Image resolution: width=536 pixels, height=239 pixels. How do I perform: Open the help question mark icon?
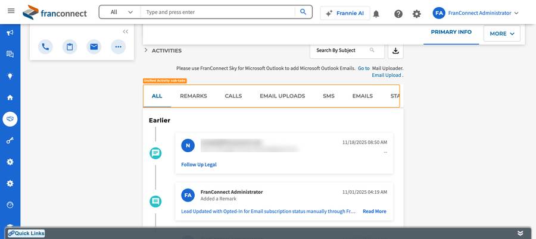click(x=398, y=14)
